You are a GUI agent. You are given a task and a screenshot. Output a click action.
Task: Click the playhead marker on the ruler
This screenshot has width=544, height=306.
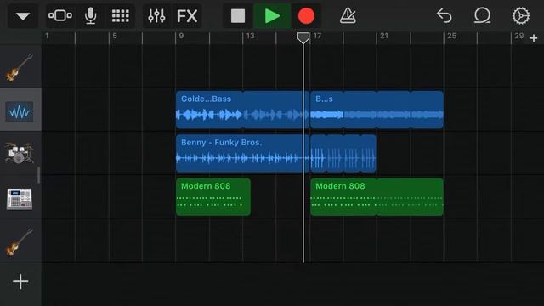[x=303, y=37]
